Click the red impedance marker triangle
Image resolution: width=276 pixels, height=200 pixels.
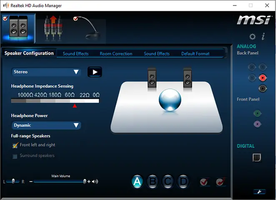point(75,106)
